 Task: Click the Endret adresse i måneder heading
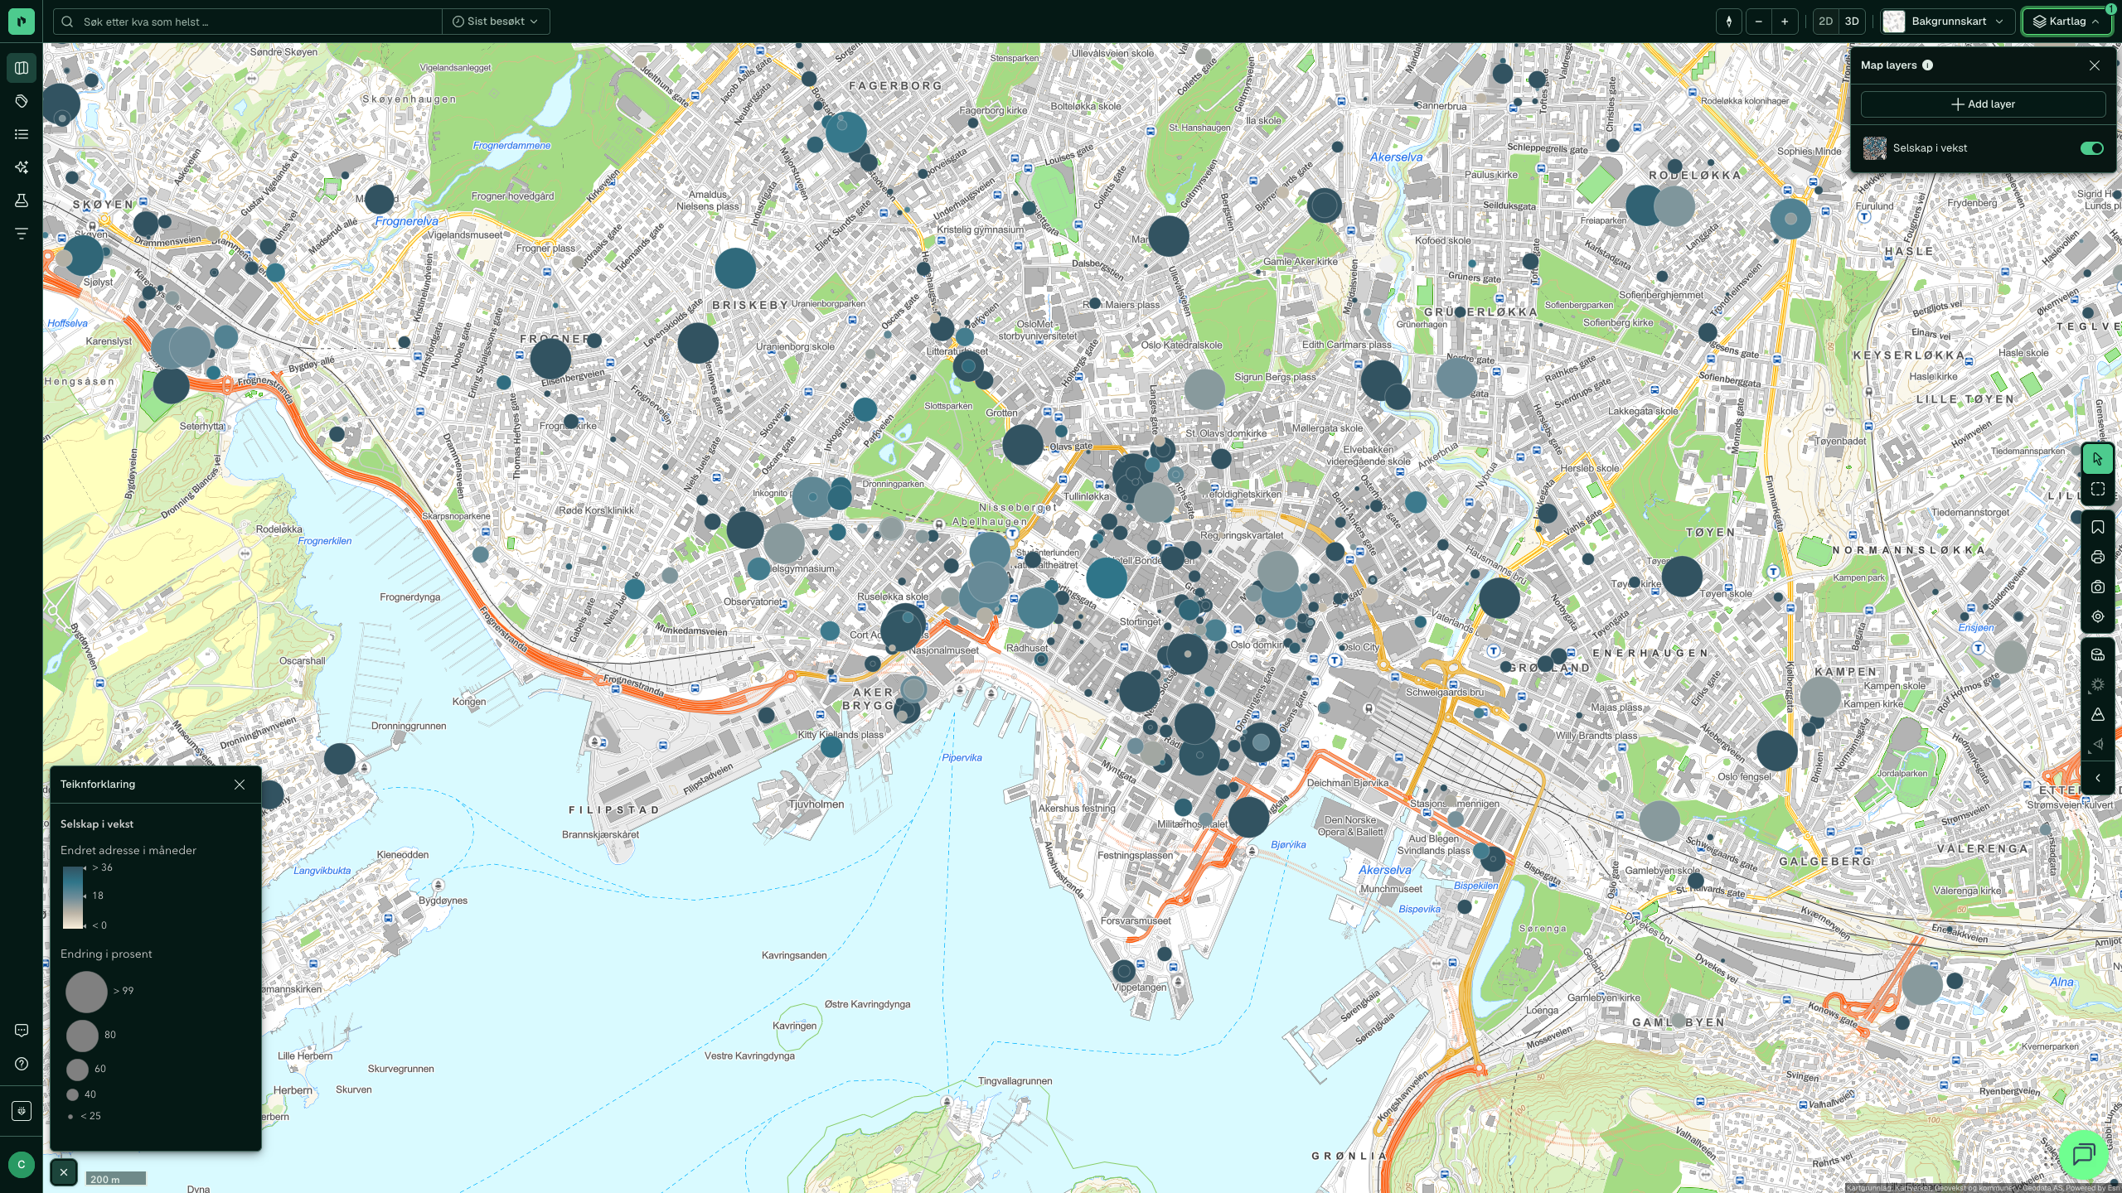tap(128, 851)
